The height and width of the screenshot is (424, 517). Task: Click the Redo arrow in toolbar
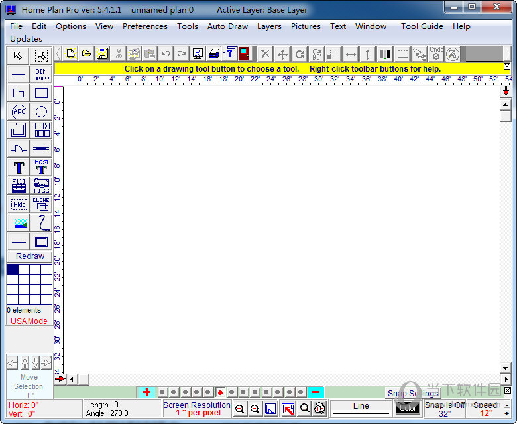(182, 54)
